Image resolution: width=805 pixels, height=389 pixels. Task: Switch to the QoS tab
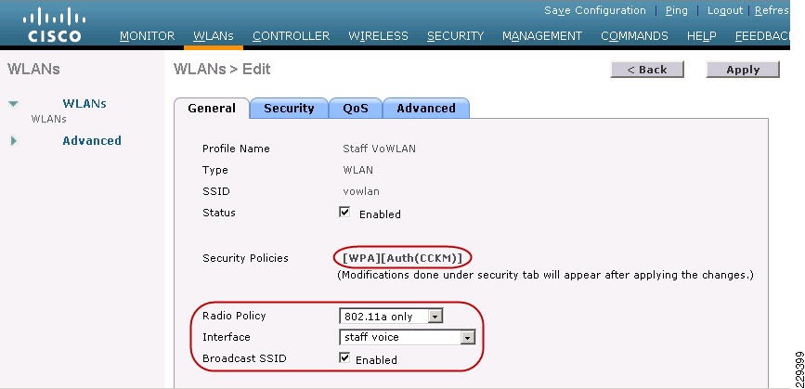356,109
